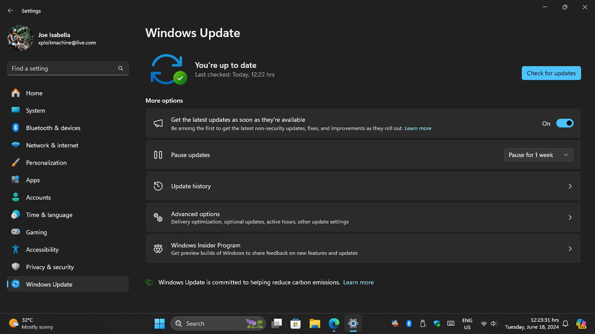Open the Personalization brush icon
This screenshot has height=334, width=595.
tap(15, 162)
